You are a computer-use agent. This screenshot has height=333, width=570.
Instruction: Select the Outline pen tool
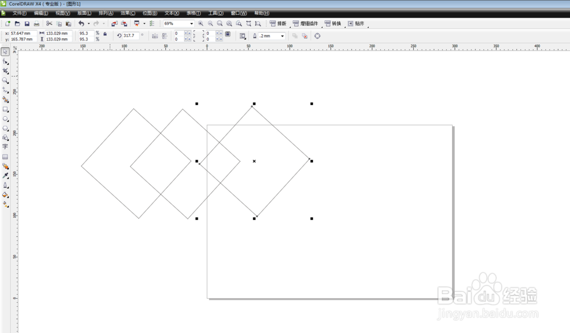click(x=5, y=185)
